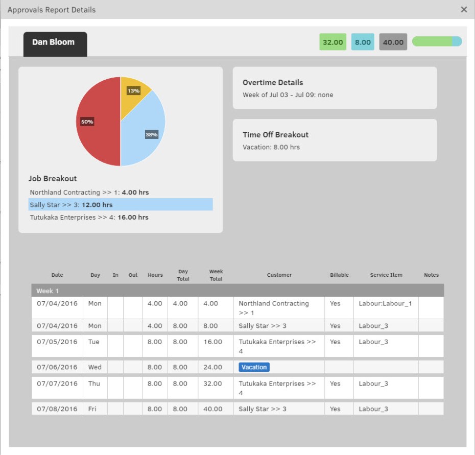
Task: Click the gray 40.00 total badge
Action: (393, 42)
